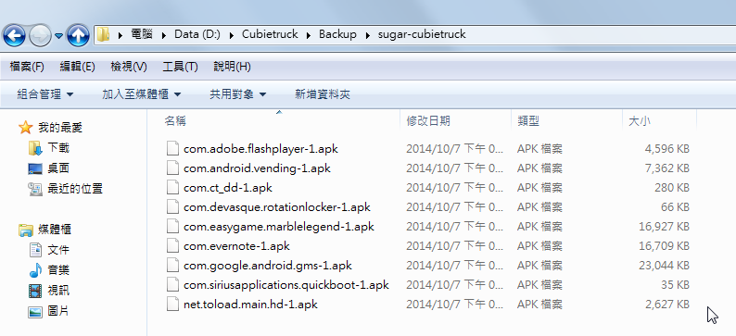The width and height of the screenshot is (736, 336).
Task: Click the Forward navigation arrow button
Action: pos(41,35)
